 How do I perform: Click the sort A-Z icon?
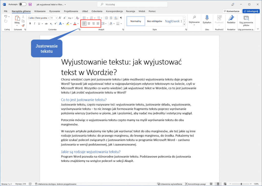[x=116, y=18]
